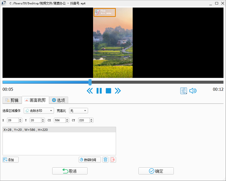The width and height of the screenshot is (226, 181).
Task: Click the 持续时间 duration button
Action: point(90,160)
